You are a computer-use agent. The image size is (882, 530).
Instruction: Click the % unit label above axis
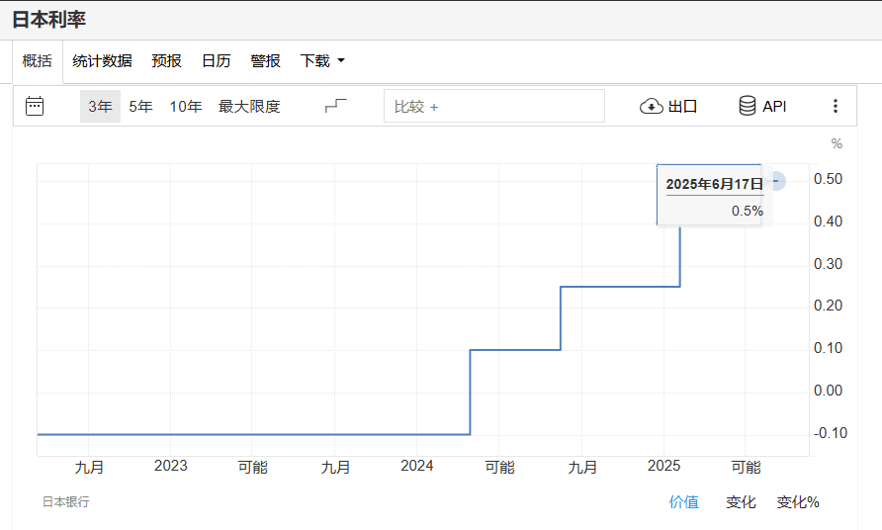(837, 143)
